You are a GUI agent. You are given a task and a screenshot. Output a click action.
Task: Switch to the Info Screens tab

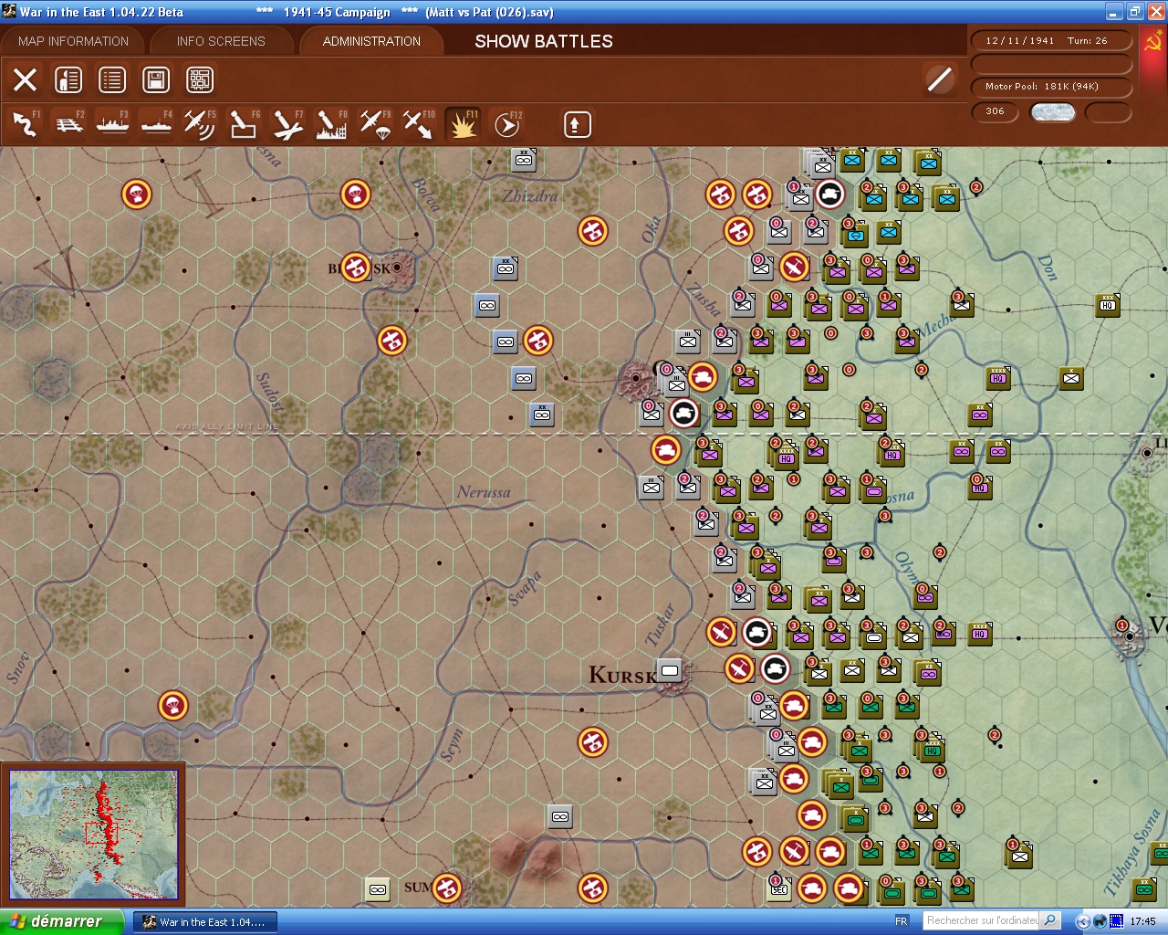point(221,41)
